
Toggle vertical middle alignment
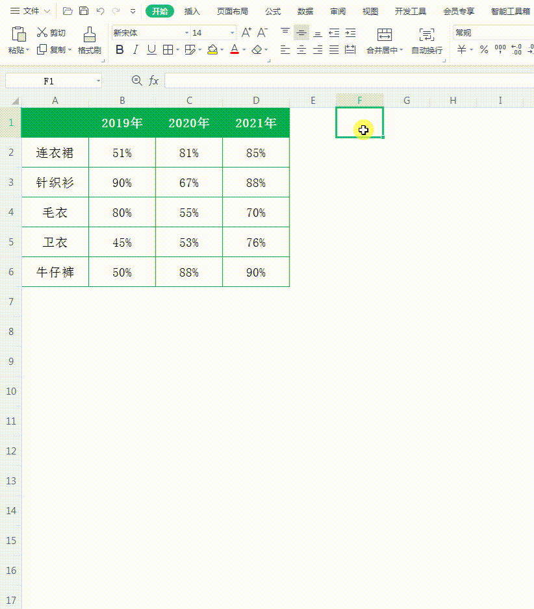[x=301, y=32]
